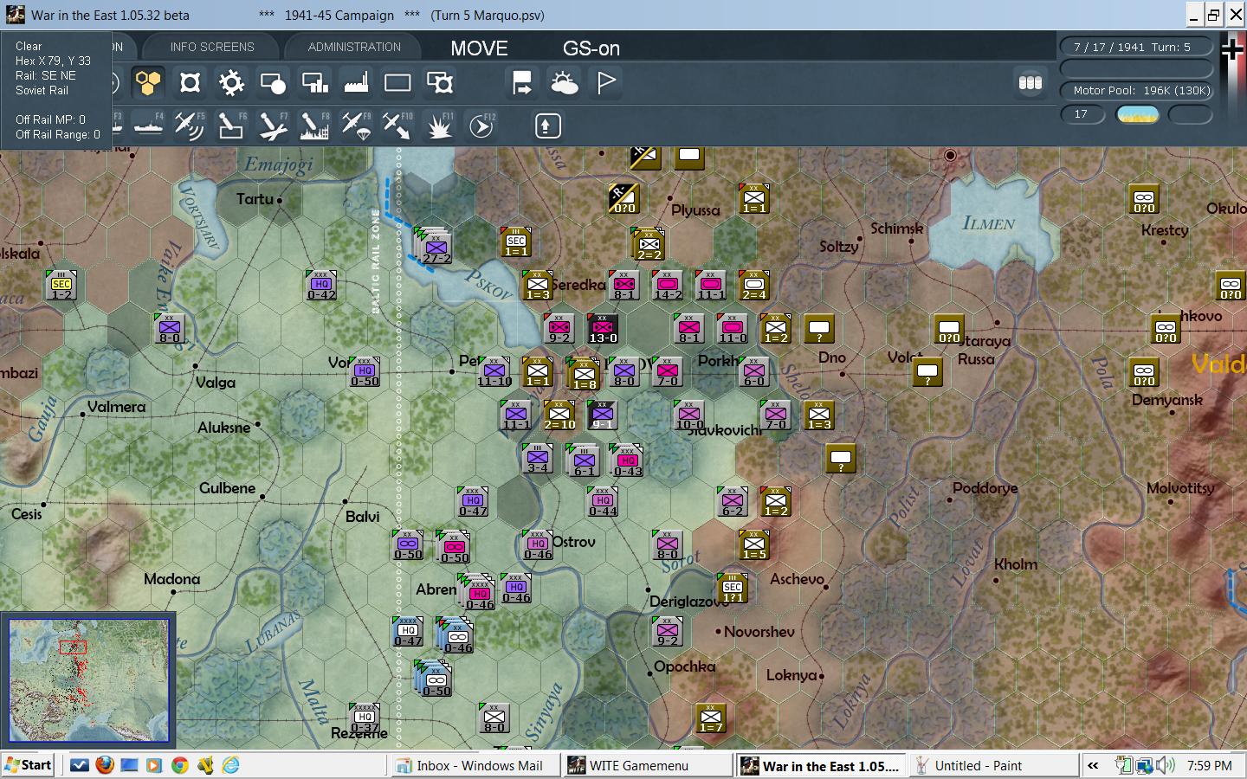Launch Firefox from the quick launch bar

coord(104,765)
